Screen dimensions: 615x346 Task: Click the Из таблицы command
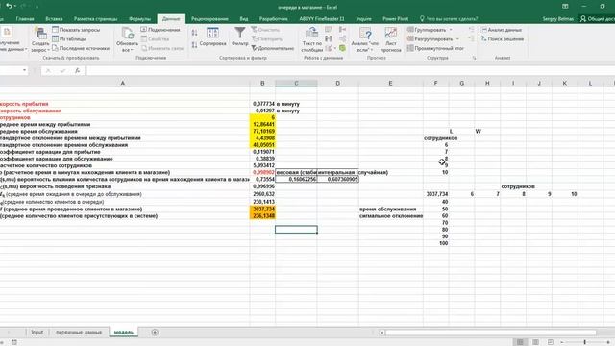pyautogui.click(x=69, y=38)
